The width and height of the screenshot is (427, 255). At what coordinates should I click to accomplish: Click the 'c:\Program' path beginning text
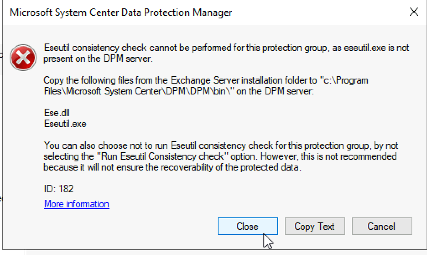(344, 80)
